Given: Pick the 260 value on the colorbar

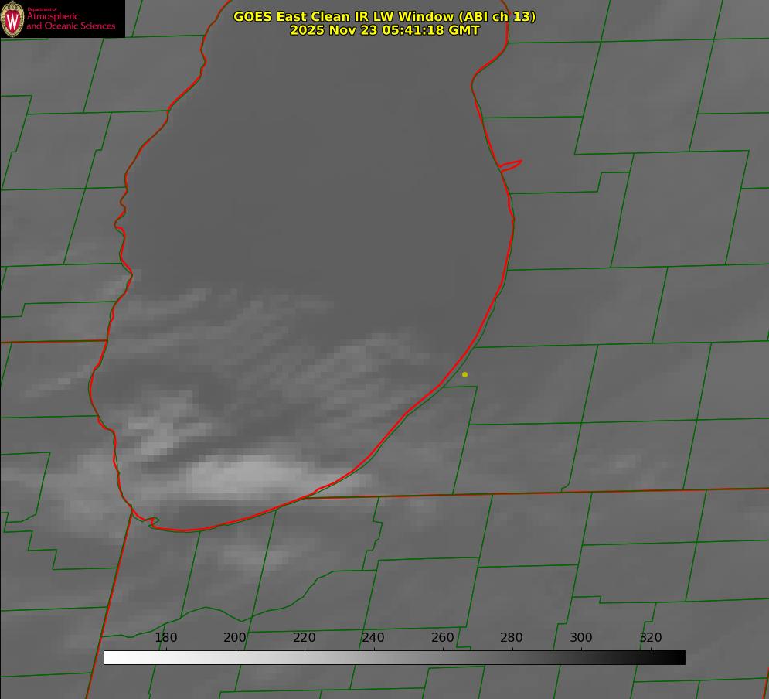Looking at the screenshot, I should (443, 638).
